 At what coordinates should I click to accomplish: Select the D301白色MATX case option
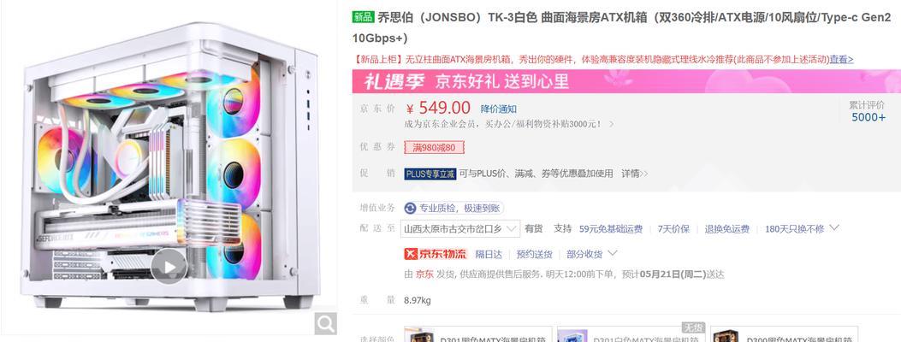tap(631, 335)
